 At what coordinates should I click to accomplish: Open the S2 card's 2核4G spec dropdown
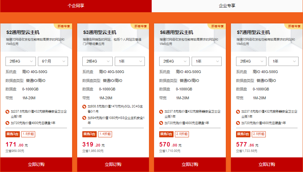tap(20, 62)
